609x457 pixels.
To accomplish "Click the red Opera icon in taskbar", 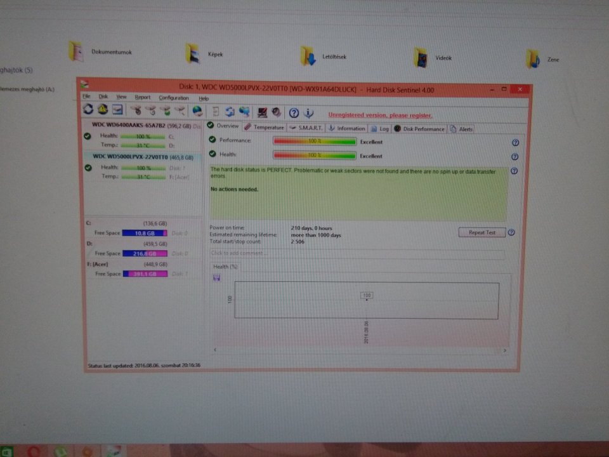I will [x=34, y=451].
